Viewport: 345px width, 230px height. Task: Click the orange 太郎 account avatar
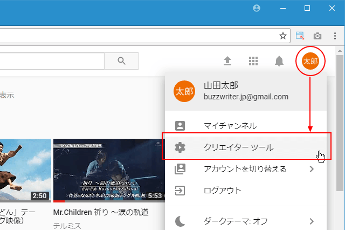pos(310,61)
